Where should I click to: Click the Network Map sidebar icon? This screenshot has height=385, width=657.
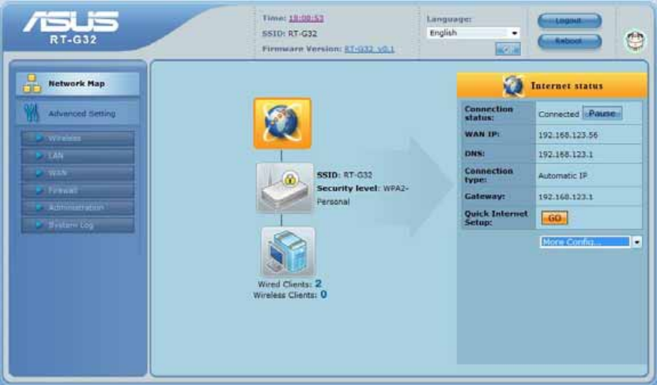[x=32, y=84]
